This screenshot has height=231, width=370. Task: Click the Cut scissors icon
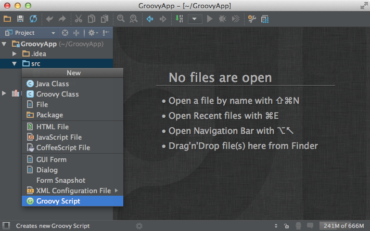(79, 19)
